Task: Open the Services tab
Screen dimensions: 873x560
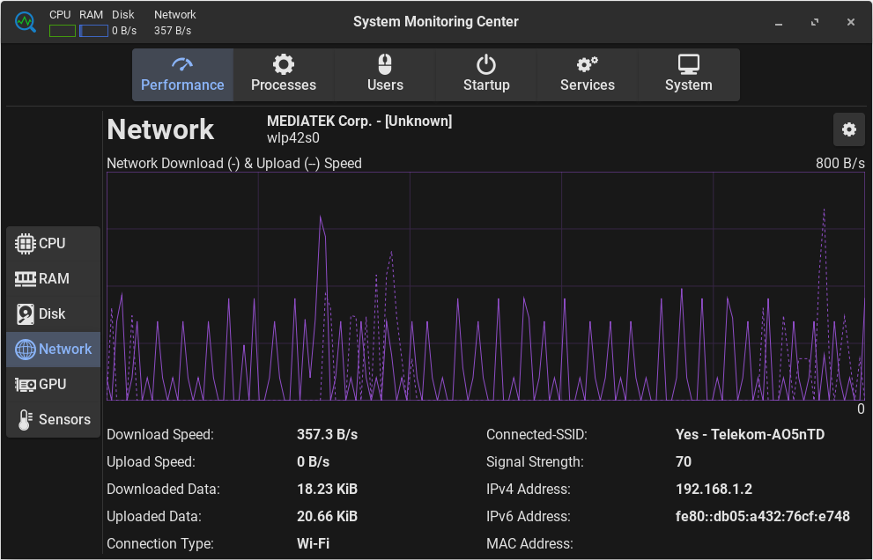Action: [x=588, y=75]
